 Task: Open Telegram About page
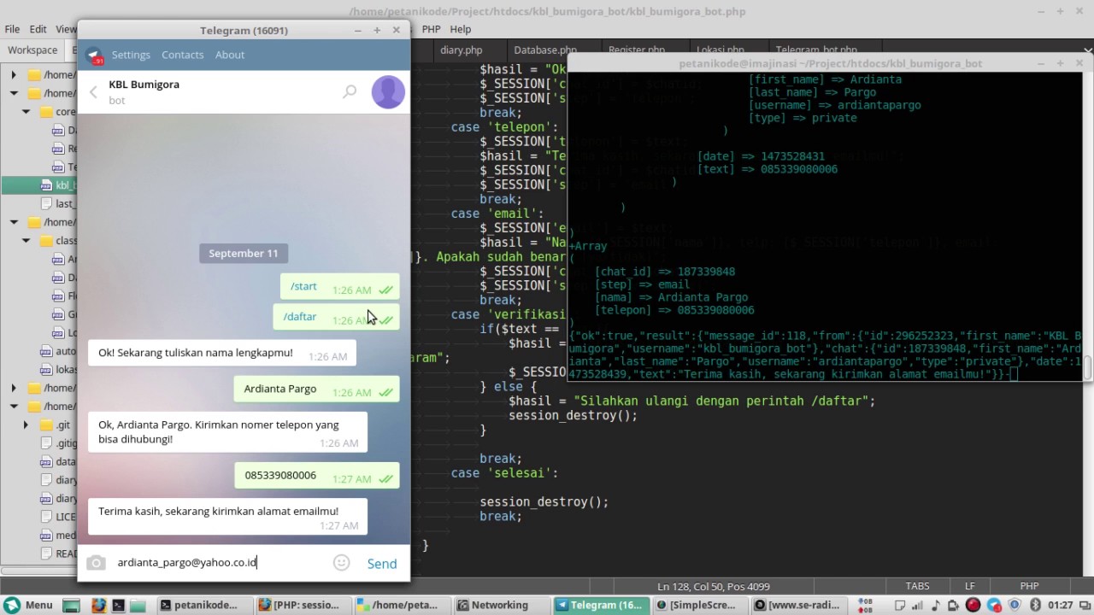230,55
